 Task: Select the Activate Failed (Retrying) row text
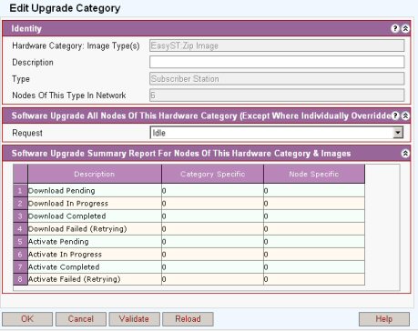(75, 279)
